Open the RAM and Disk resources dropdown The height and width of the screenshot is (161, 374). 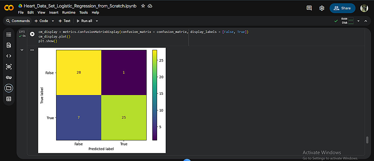point(358,21)
